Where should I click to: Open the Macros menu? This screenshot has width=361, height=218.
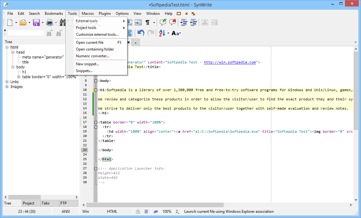pos(88,14)
